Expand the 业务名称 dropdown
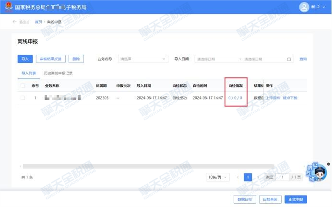Viewport: 332px width, 207px height. coord(143,59)
